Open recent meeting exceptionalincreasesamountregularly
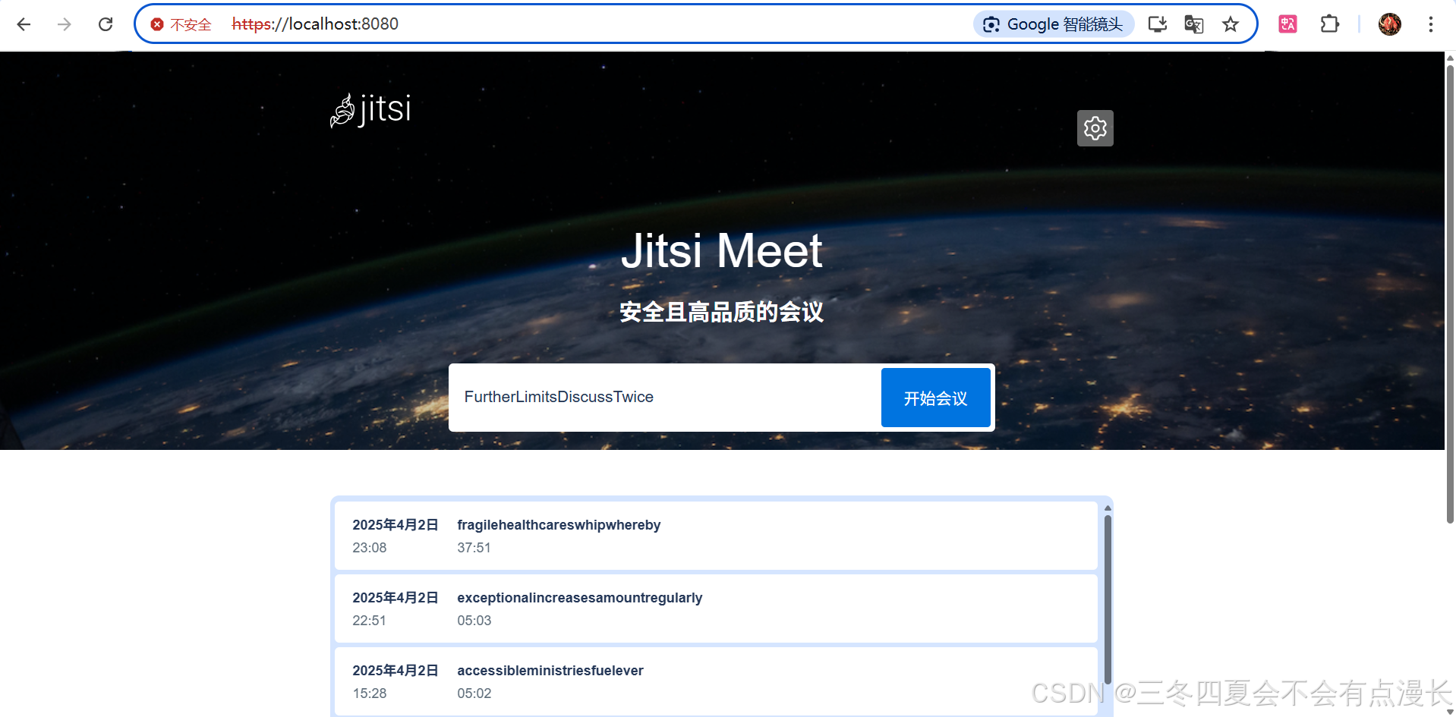This screenshot has width=1456, height=717. (716, 609)
